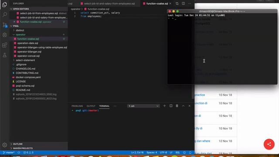This screenshot has height=157, width=279.
Task: Click the errors and warnings status indicator
Action: click(28, 153)
